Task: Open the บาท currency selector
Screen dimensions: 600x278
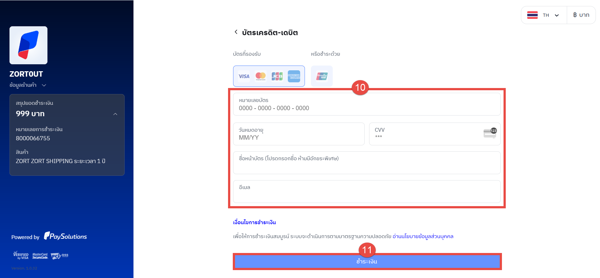Action: [581, 15]
